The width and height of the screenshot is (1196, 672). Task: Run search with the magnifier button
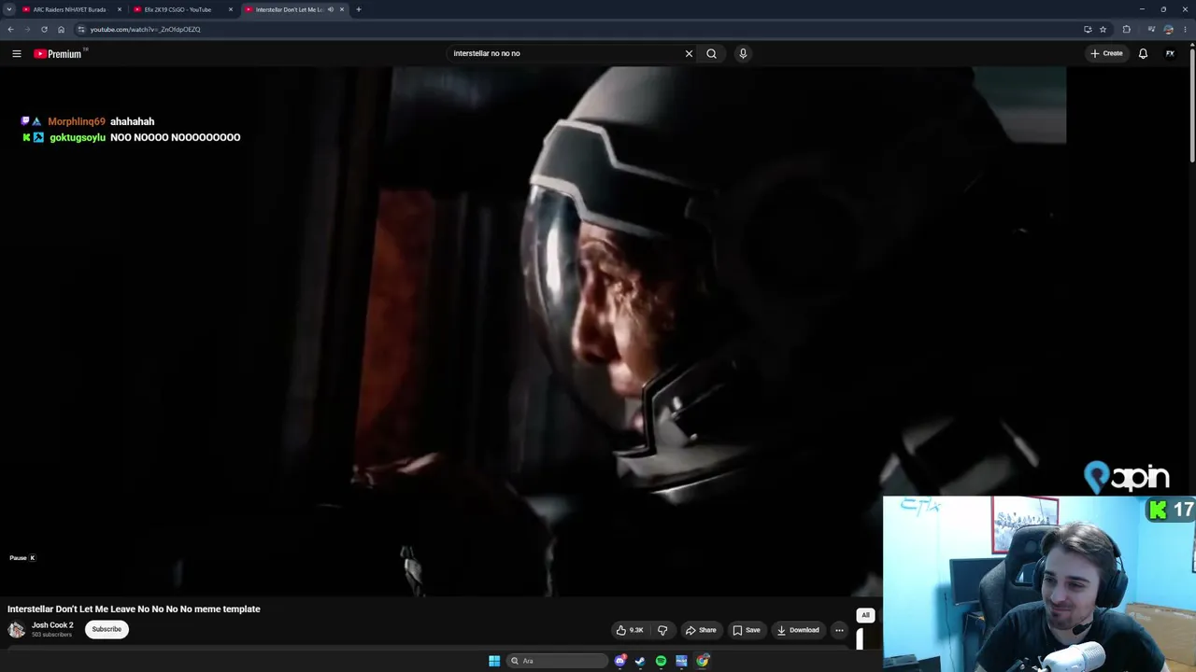pyautogui.click(x=712, y=53)
